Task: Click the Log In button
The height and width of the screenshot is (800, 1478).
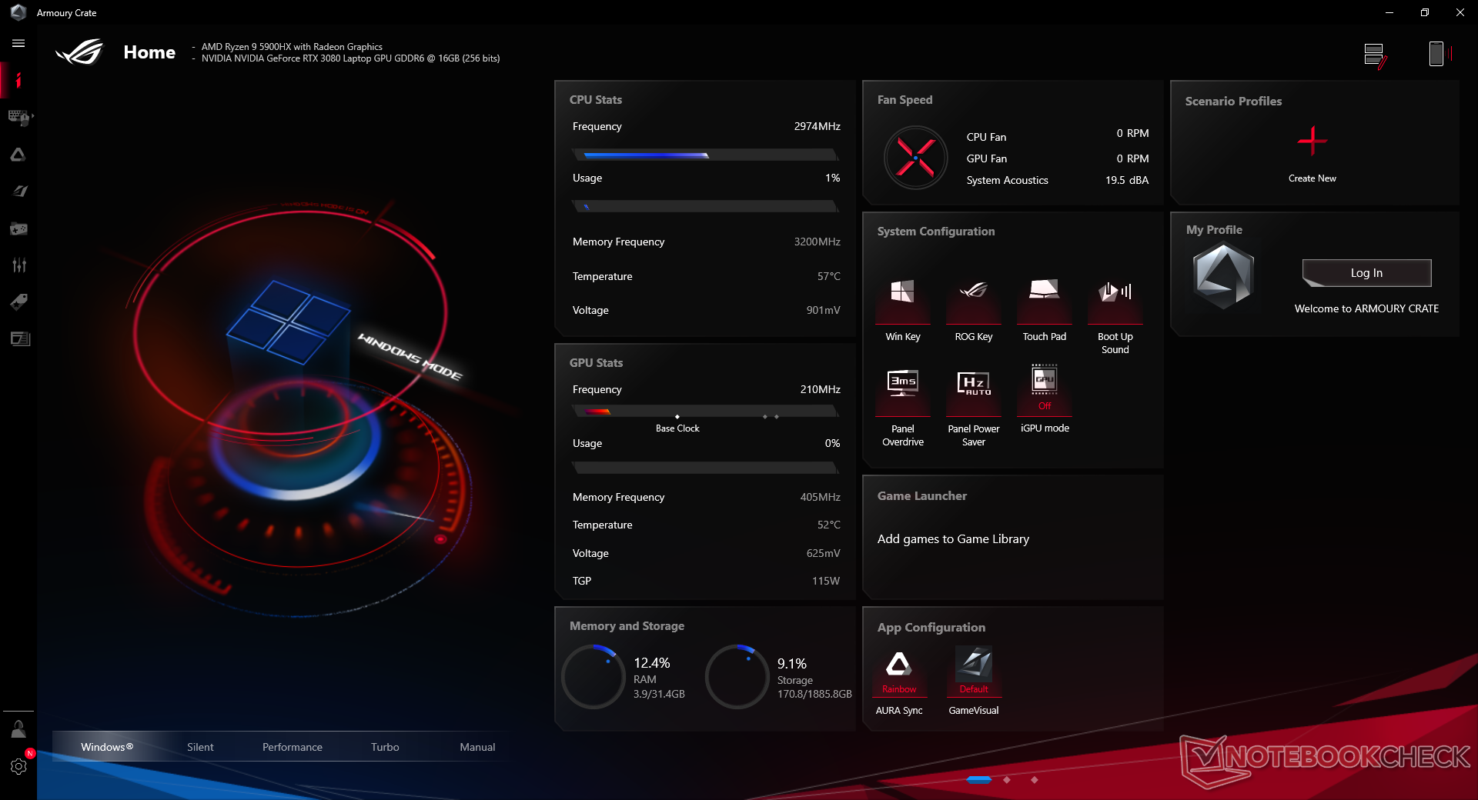Action: click(x=1366, y=273)
